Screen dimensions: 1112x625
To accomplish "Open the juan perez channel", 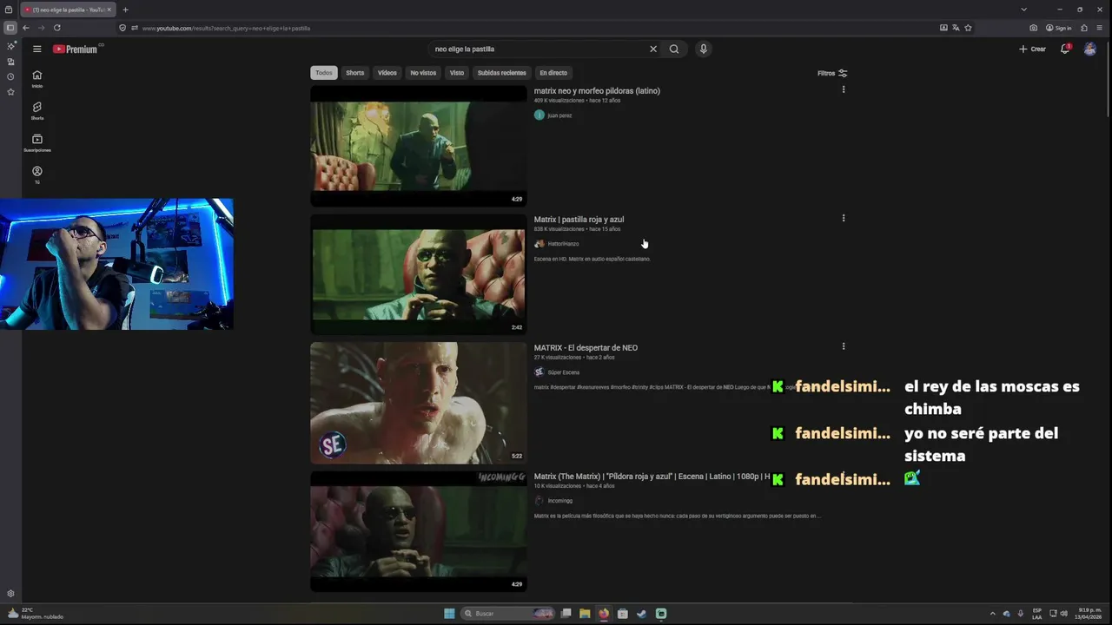I will (559, 115).
